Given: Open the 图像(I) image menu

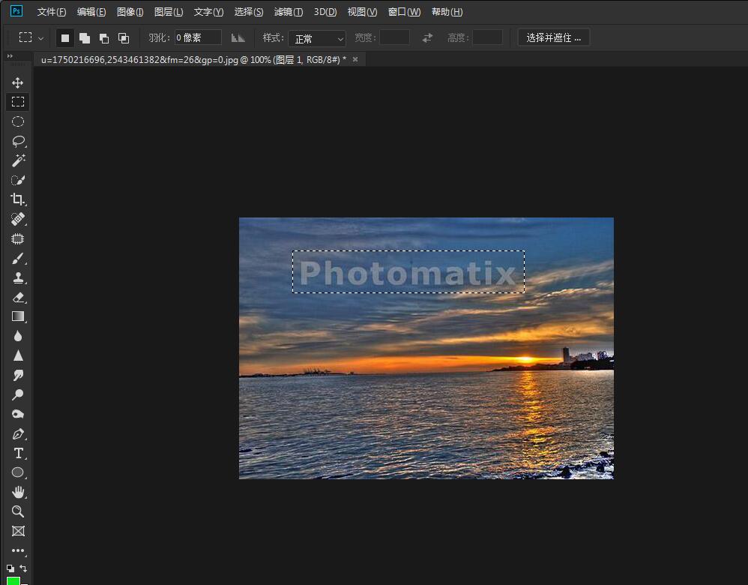Looking at the screenshot, I should (130, 12).
